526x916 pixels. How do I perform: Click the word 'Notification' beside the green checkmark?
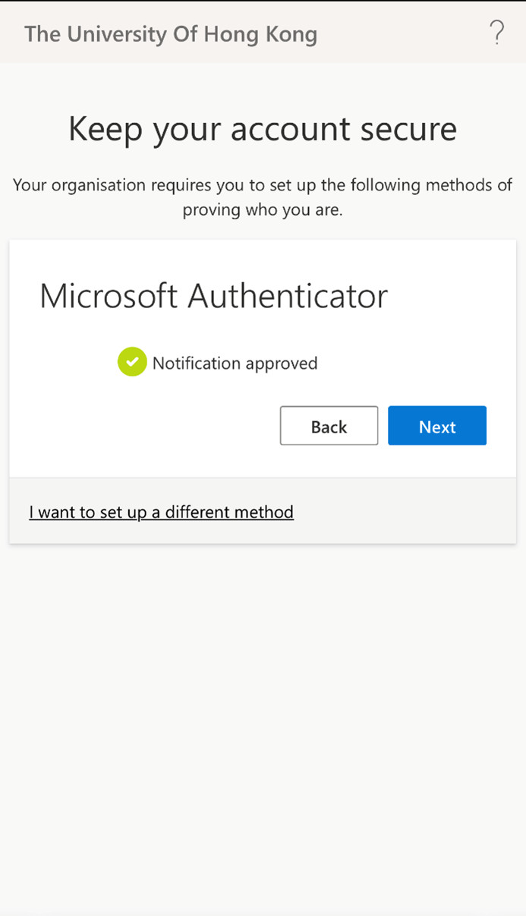click(197, 364)
